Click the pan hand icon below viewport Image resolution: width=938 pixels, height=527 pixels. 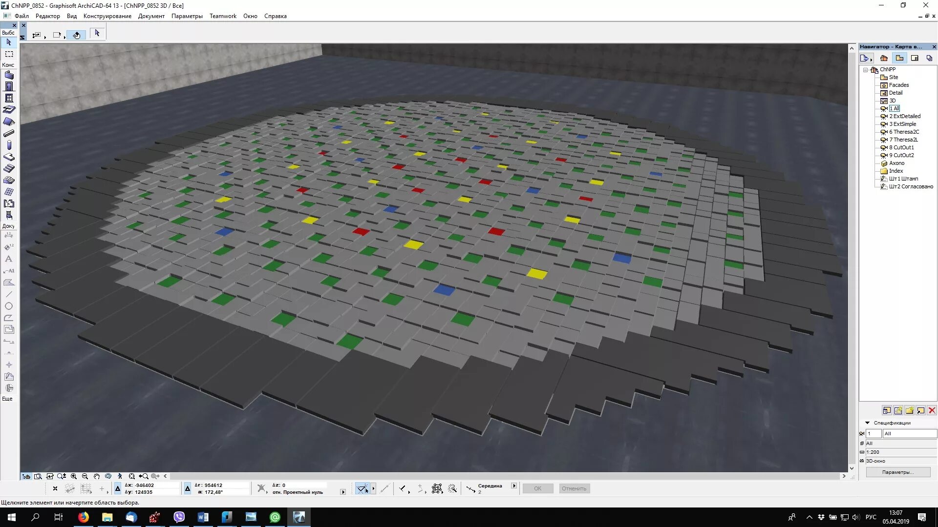97,476
